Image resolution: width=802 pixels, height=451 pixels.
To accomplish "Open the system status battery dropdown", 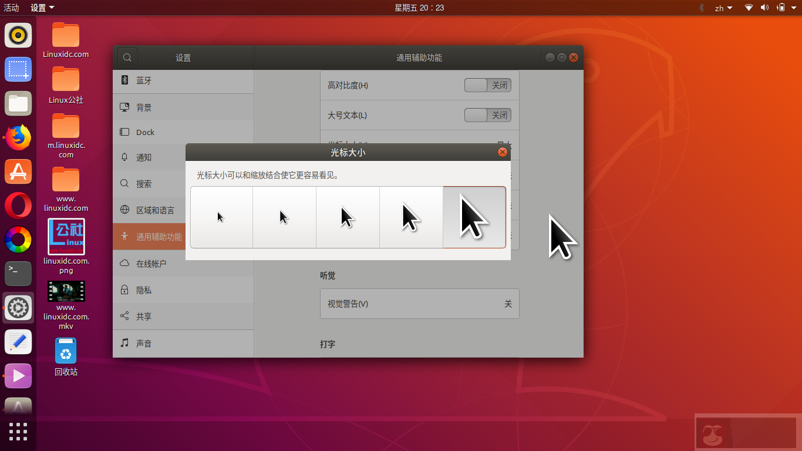I will 781,8.
